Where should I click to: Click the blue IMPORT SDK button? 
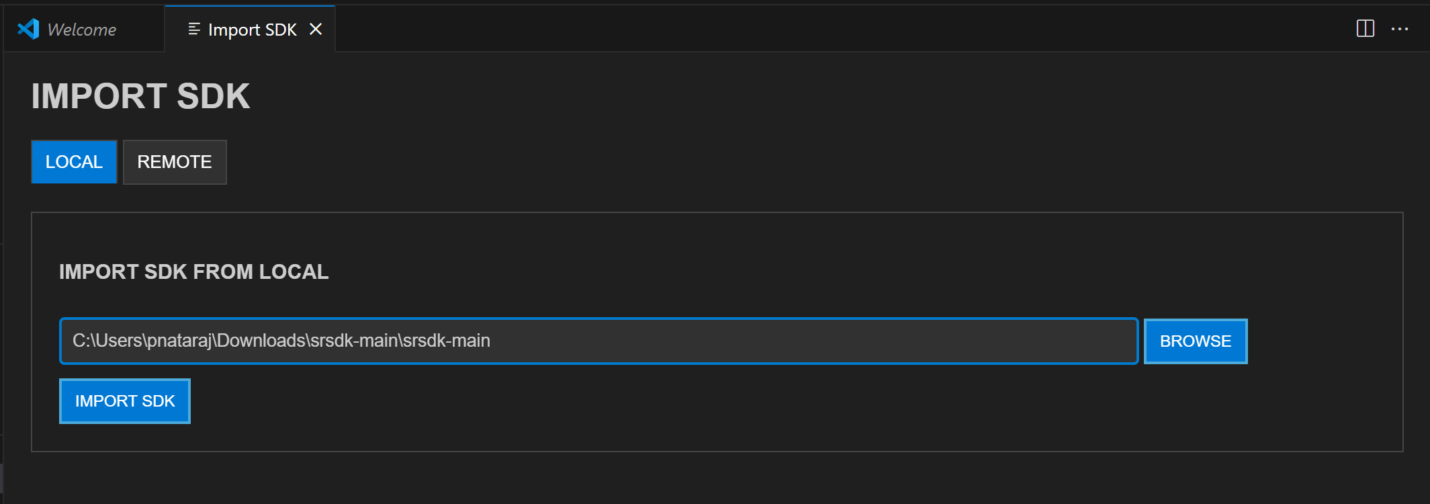[x=125, y=401]
